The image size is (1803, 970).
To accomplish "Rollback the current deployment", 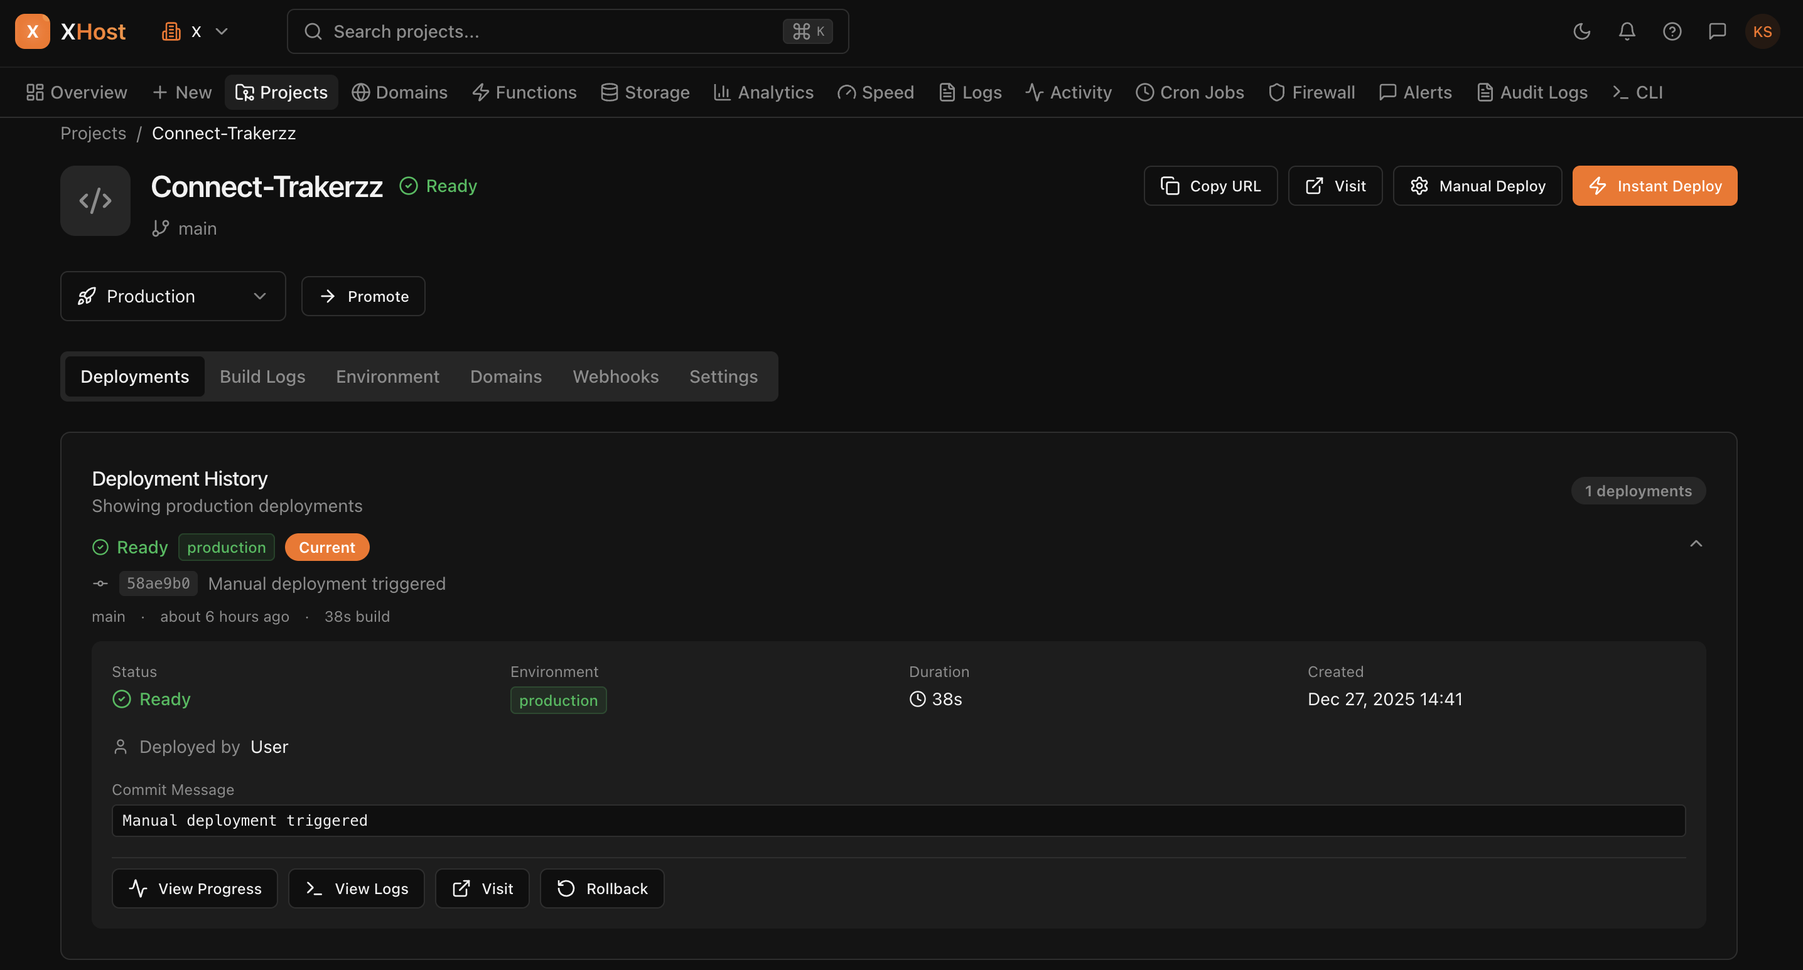I will 601,888.
